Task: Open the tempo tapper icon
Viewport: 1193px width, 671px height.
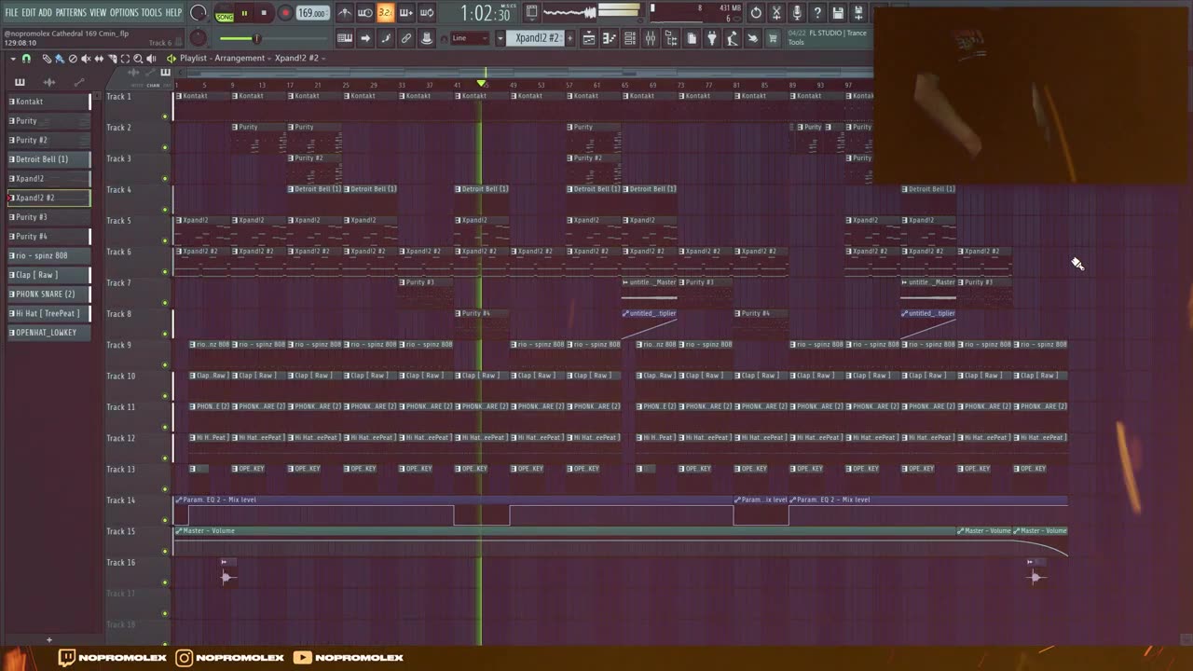Action: [x=733, y=38]
